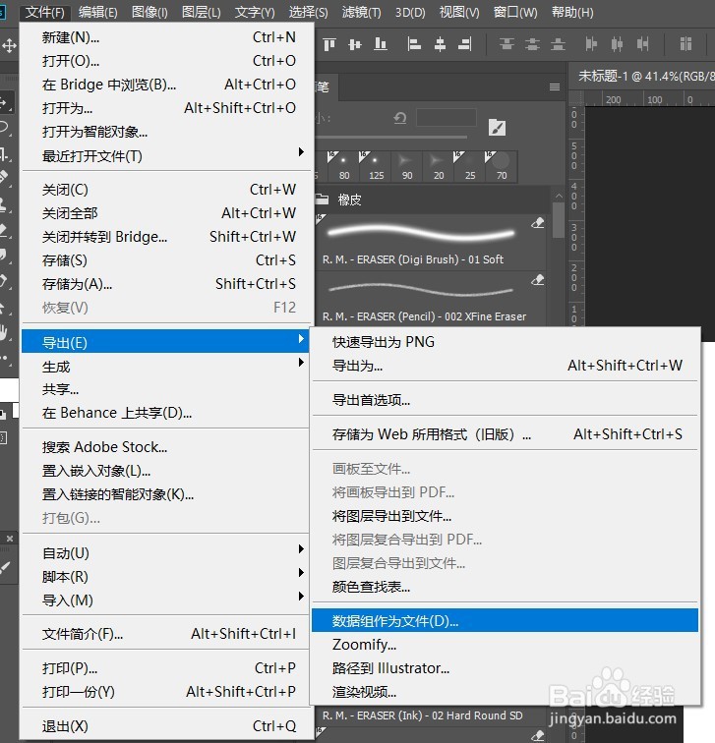Open the 图层(L) menu
Image resolution: width=715 pixels, height=743 pixels.
click(x=201, y=12)
